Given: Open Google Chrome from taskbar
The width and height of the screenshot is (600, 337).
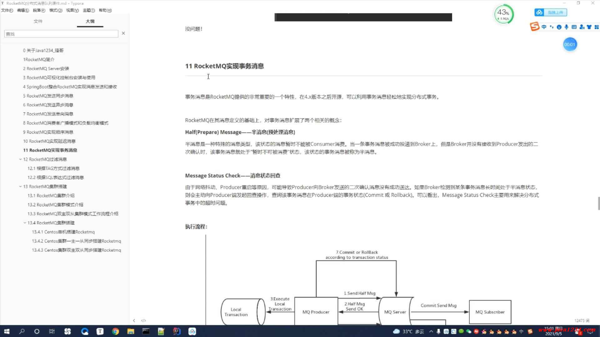Looking at the screenshot, I should 115,331.
